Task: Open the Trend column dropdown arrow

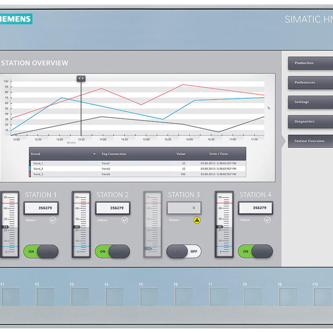Action: pyautogui.click(x=94, y=154)
